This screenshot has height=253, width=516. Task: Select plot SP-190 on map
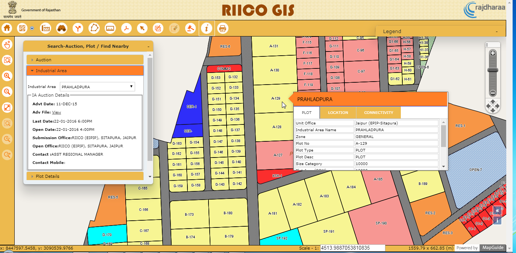tap(381, 223)
